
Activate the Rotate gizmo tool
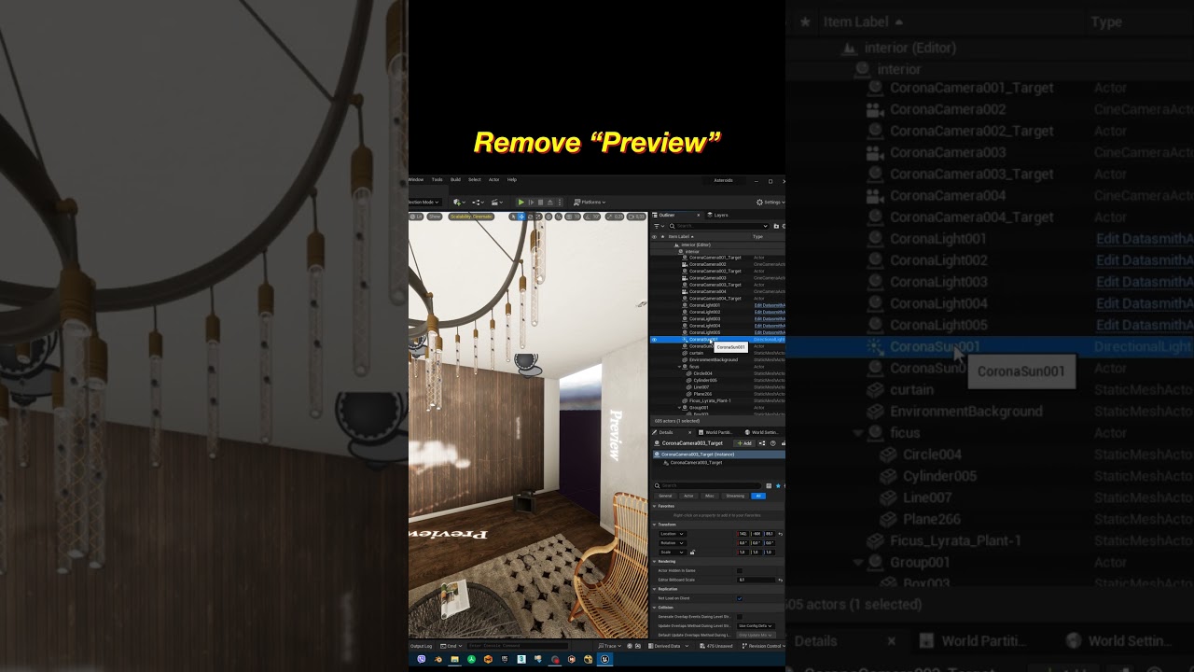click(x=530, y=217)
